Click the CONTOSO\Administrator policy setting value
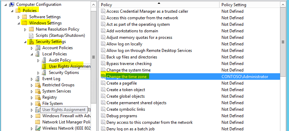The height and width of the screenshot is (131, 289). 245,77
